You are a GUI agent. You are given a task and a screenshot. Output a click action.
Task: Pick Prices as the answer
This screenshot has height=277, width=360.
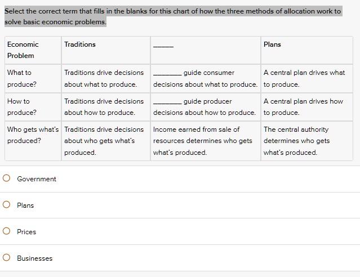point(7,232)
